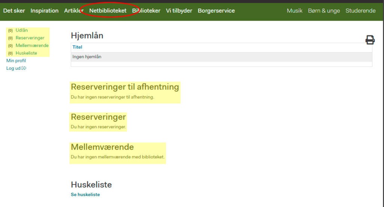Open Mellemværende from the sidebar

pyautogui.click(x=32, y=45)
